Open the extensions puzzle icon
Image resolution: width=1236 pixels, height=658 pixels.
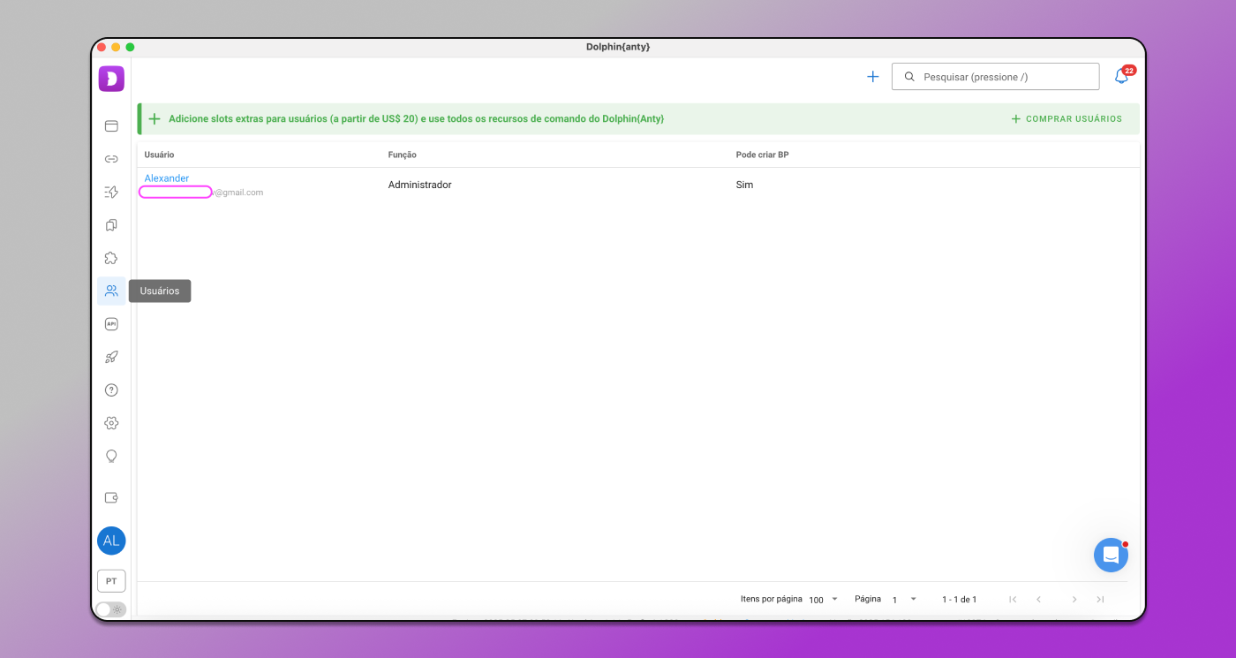coord(111,258)
